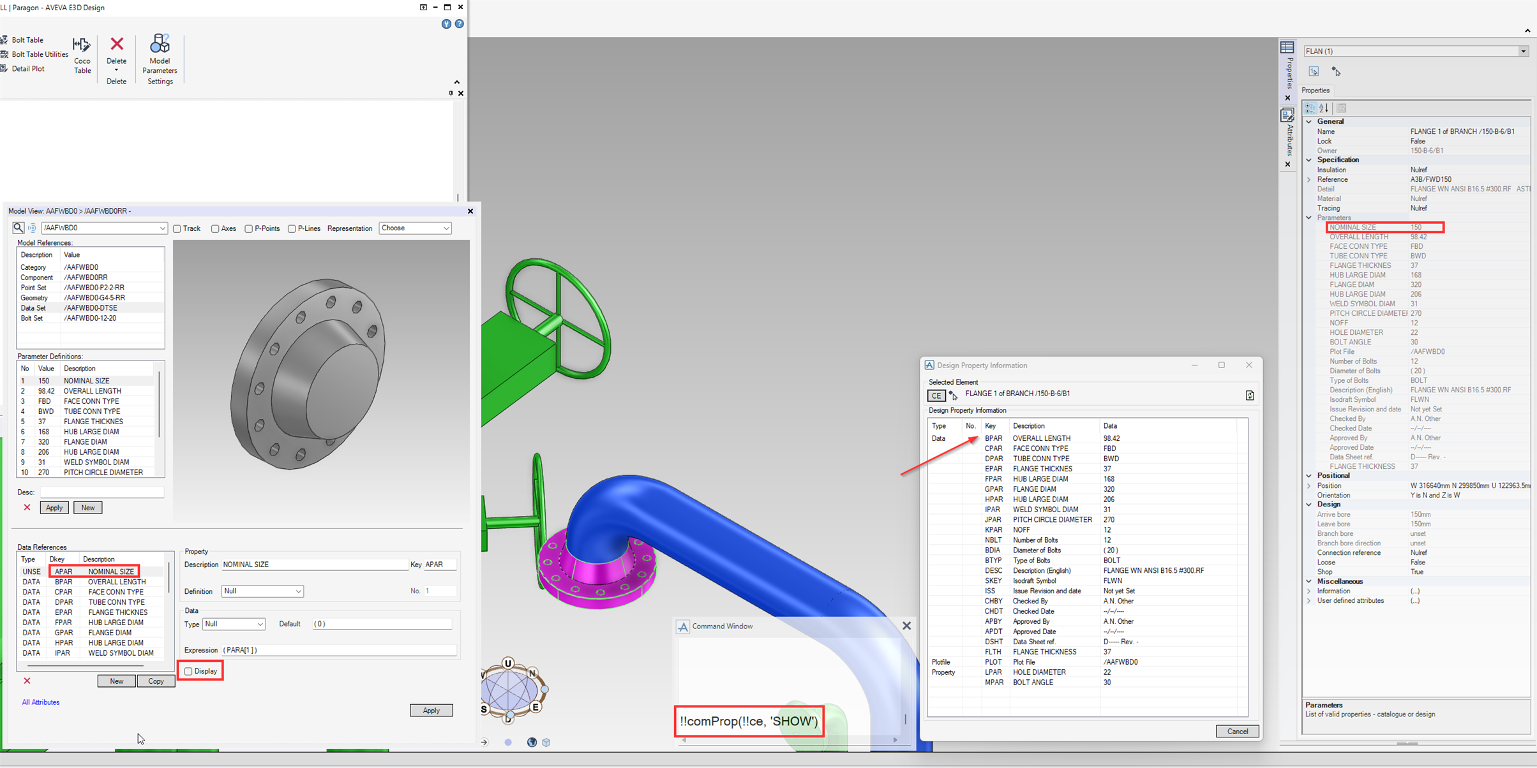Open the Detail Plot tool
This screenshot has height=768, width=1537.
(24, 69)
